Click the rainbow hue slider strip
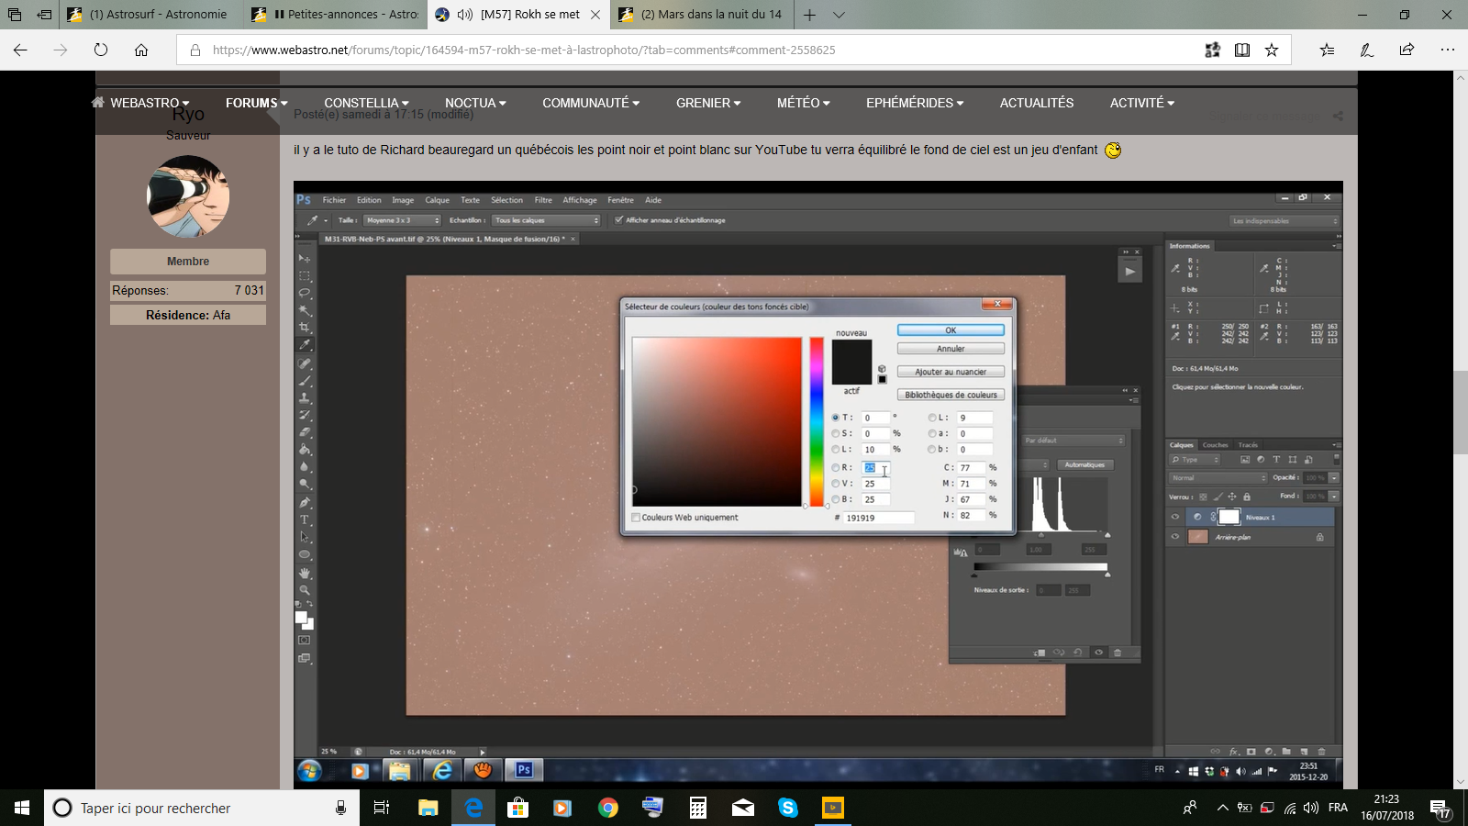 (x=817, y=421)
